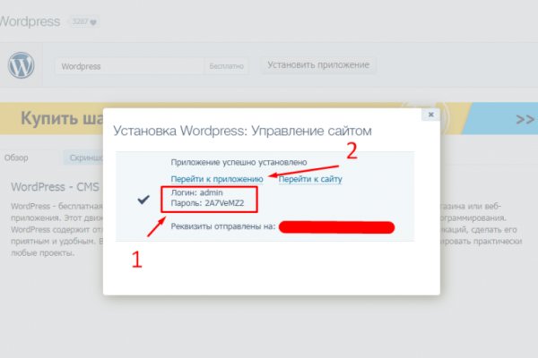This screenshot has width=538, height=358.
Task: Open the 'Перейти к сайту' link
Action: point(310,179)
